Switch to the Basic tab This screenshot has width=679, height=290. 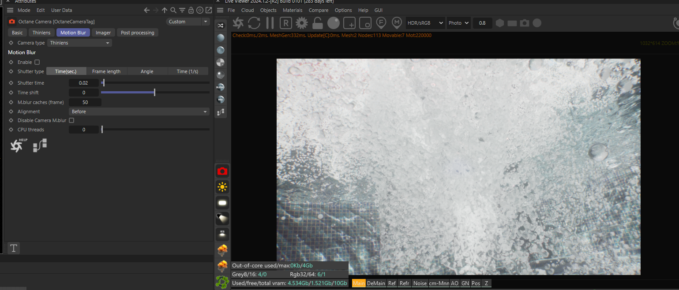point(17,33)
